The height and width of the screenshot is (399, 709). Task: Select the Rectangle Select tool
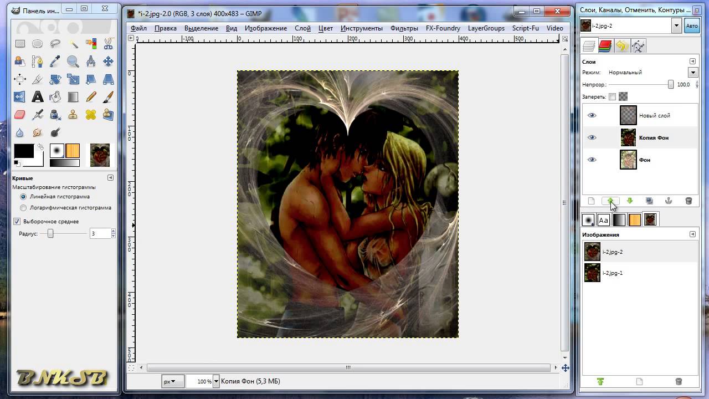pos(20,44)
